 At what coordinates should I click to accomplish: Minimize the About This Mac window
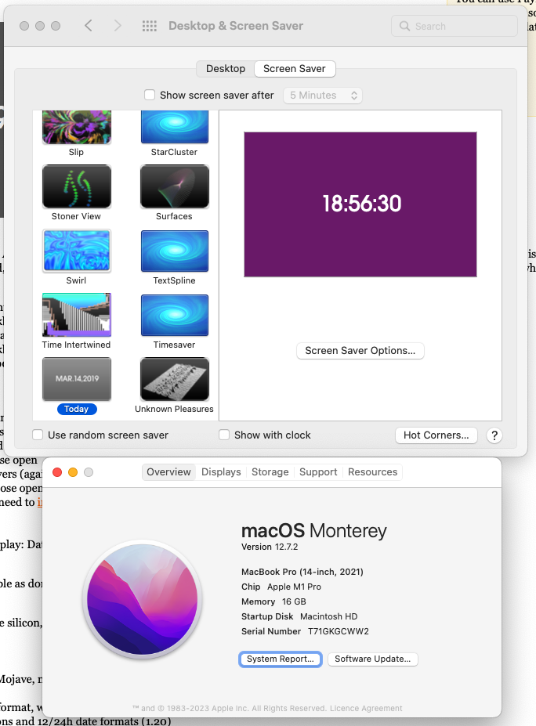(73, 472)
